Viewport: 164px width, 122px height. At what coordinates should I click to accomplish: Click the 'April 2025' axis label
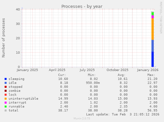coord(57,70)
